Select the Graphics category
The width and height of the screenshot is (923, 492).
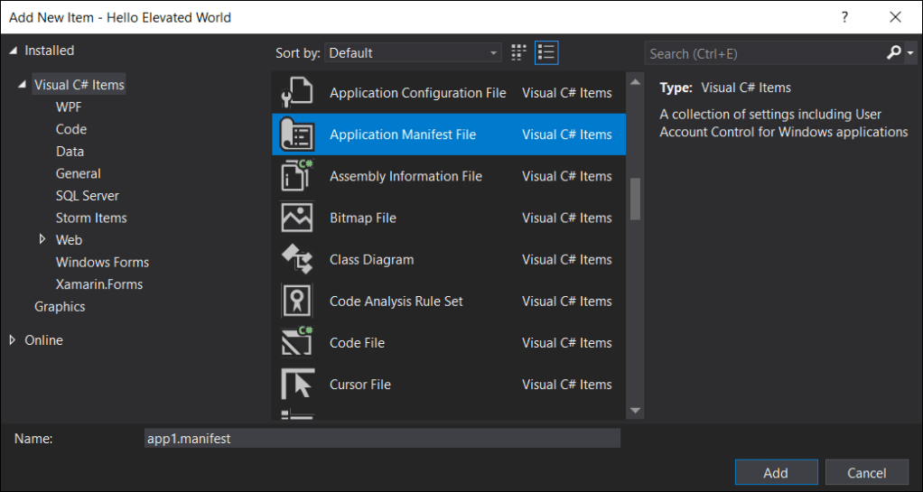pyautogui.click(x=60, y=307)
